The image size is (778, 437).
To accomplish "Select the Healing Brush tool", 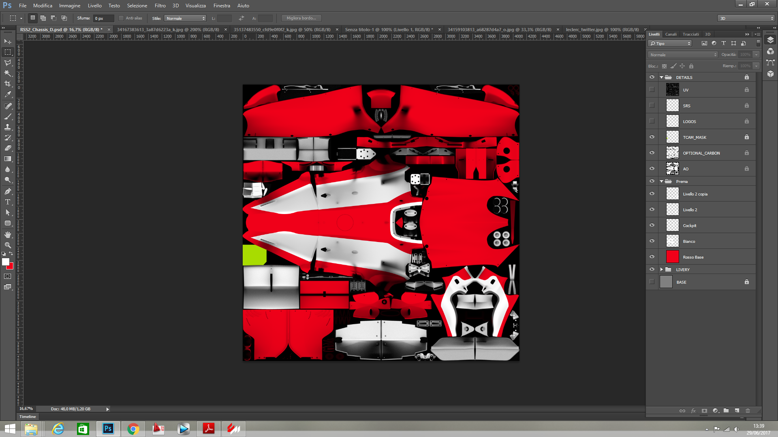I will point(8,106).
